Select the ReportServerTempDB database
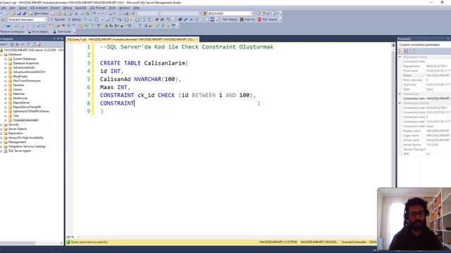This screenshot has height=253, width=451. [27, 107]
